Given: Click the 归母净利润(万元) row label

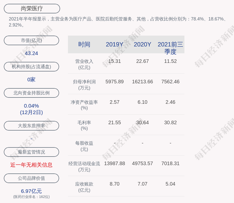Looking at the screenshot, I should (84, 85).
